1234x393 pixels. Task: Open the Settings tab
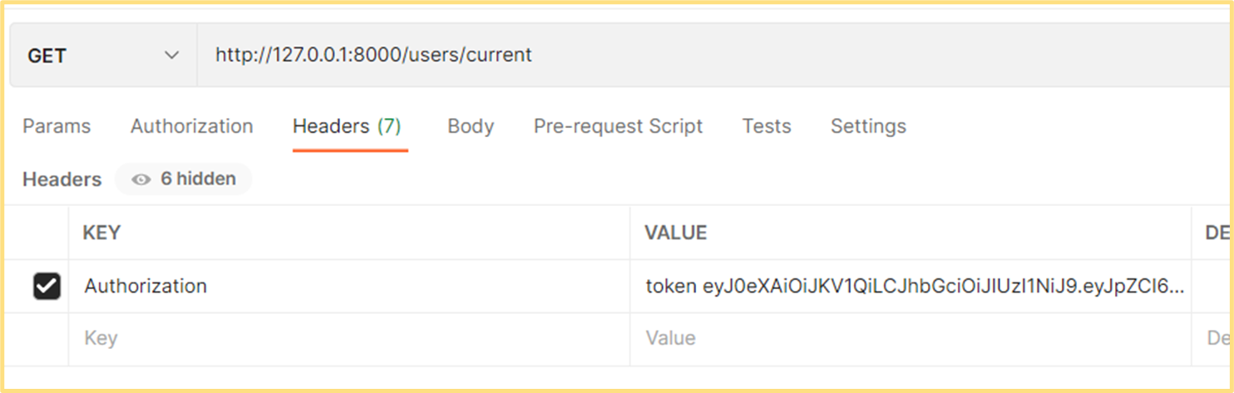868,126
